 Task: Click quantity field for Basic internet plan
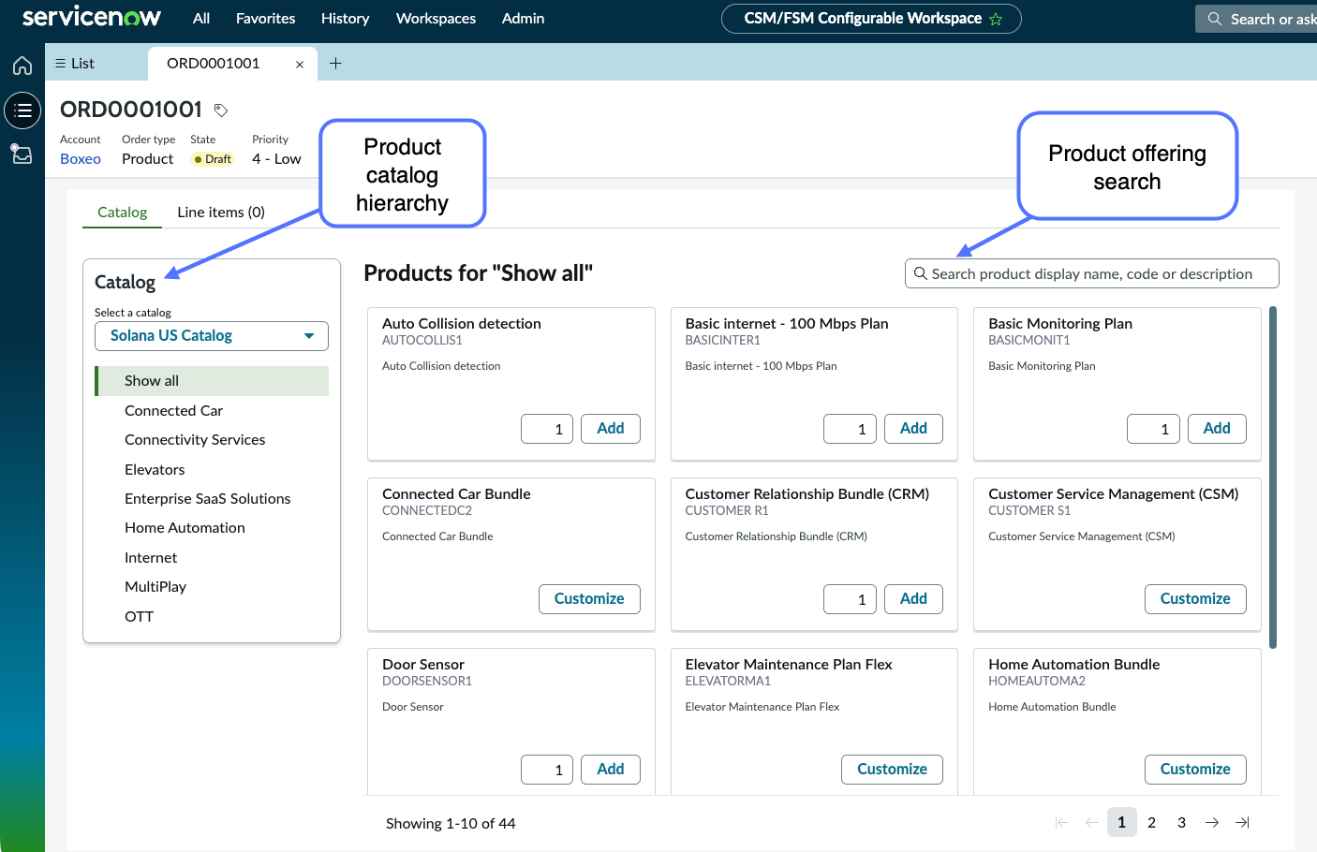pyautogui.click(x=850, y=429)
